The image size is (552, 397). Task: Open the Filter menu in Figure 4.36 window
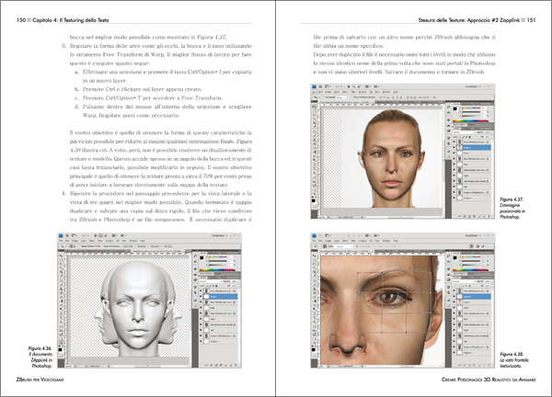[100, 241]
